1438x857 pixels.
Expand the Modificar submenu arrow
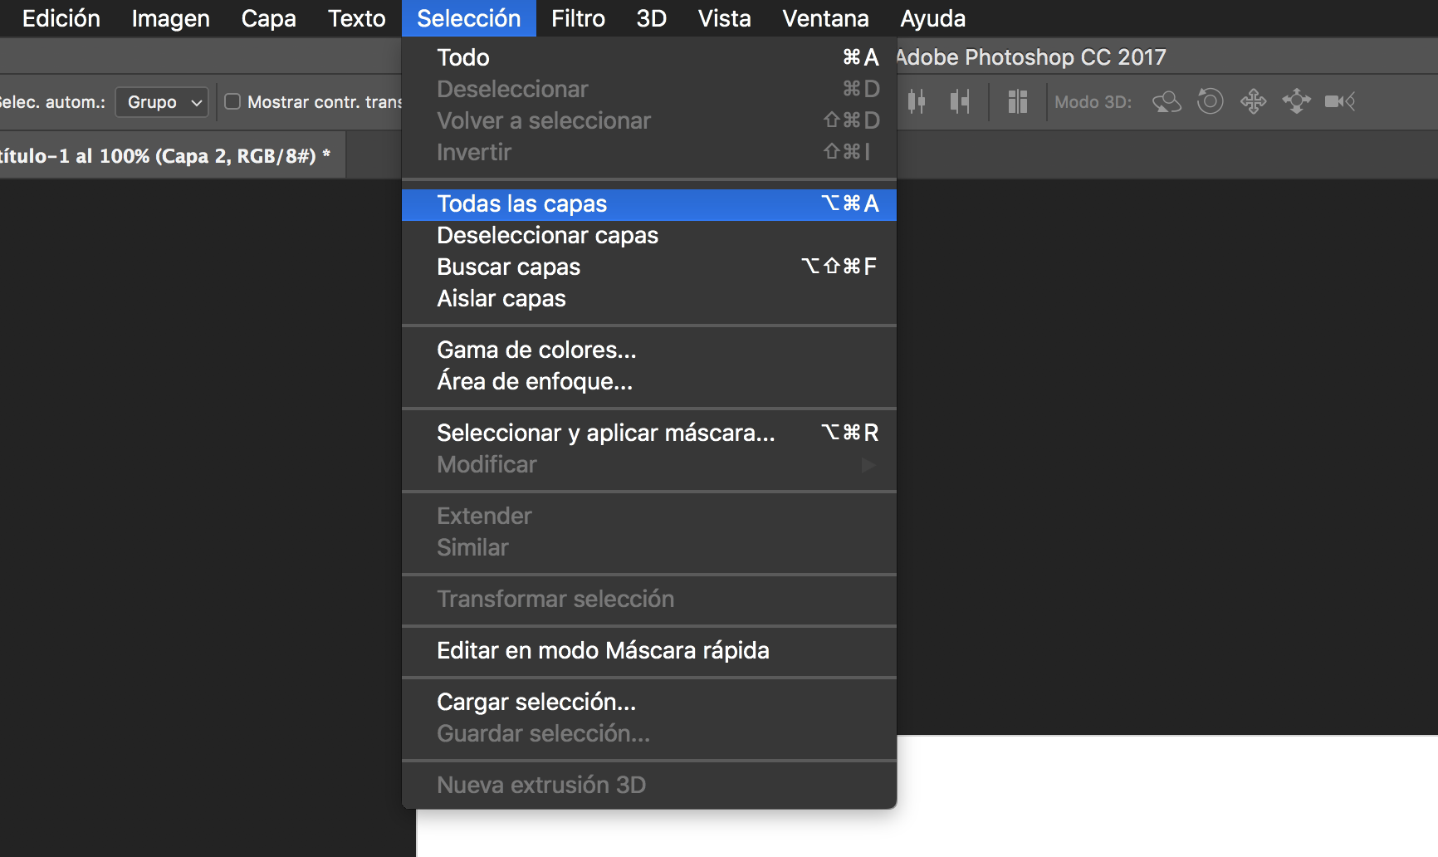[868, 464]
